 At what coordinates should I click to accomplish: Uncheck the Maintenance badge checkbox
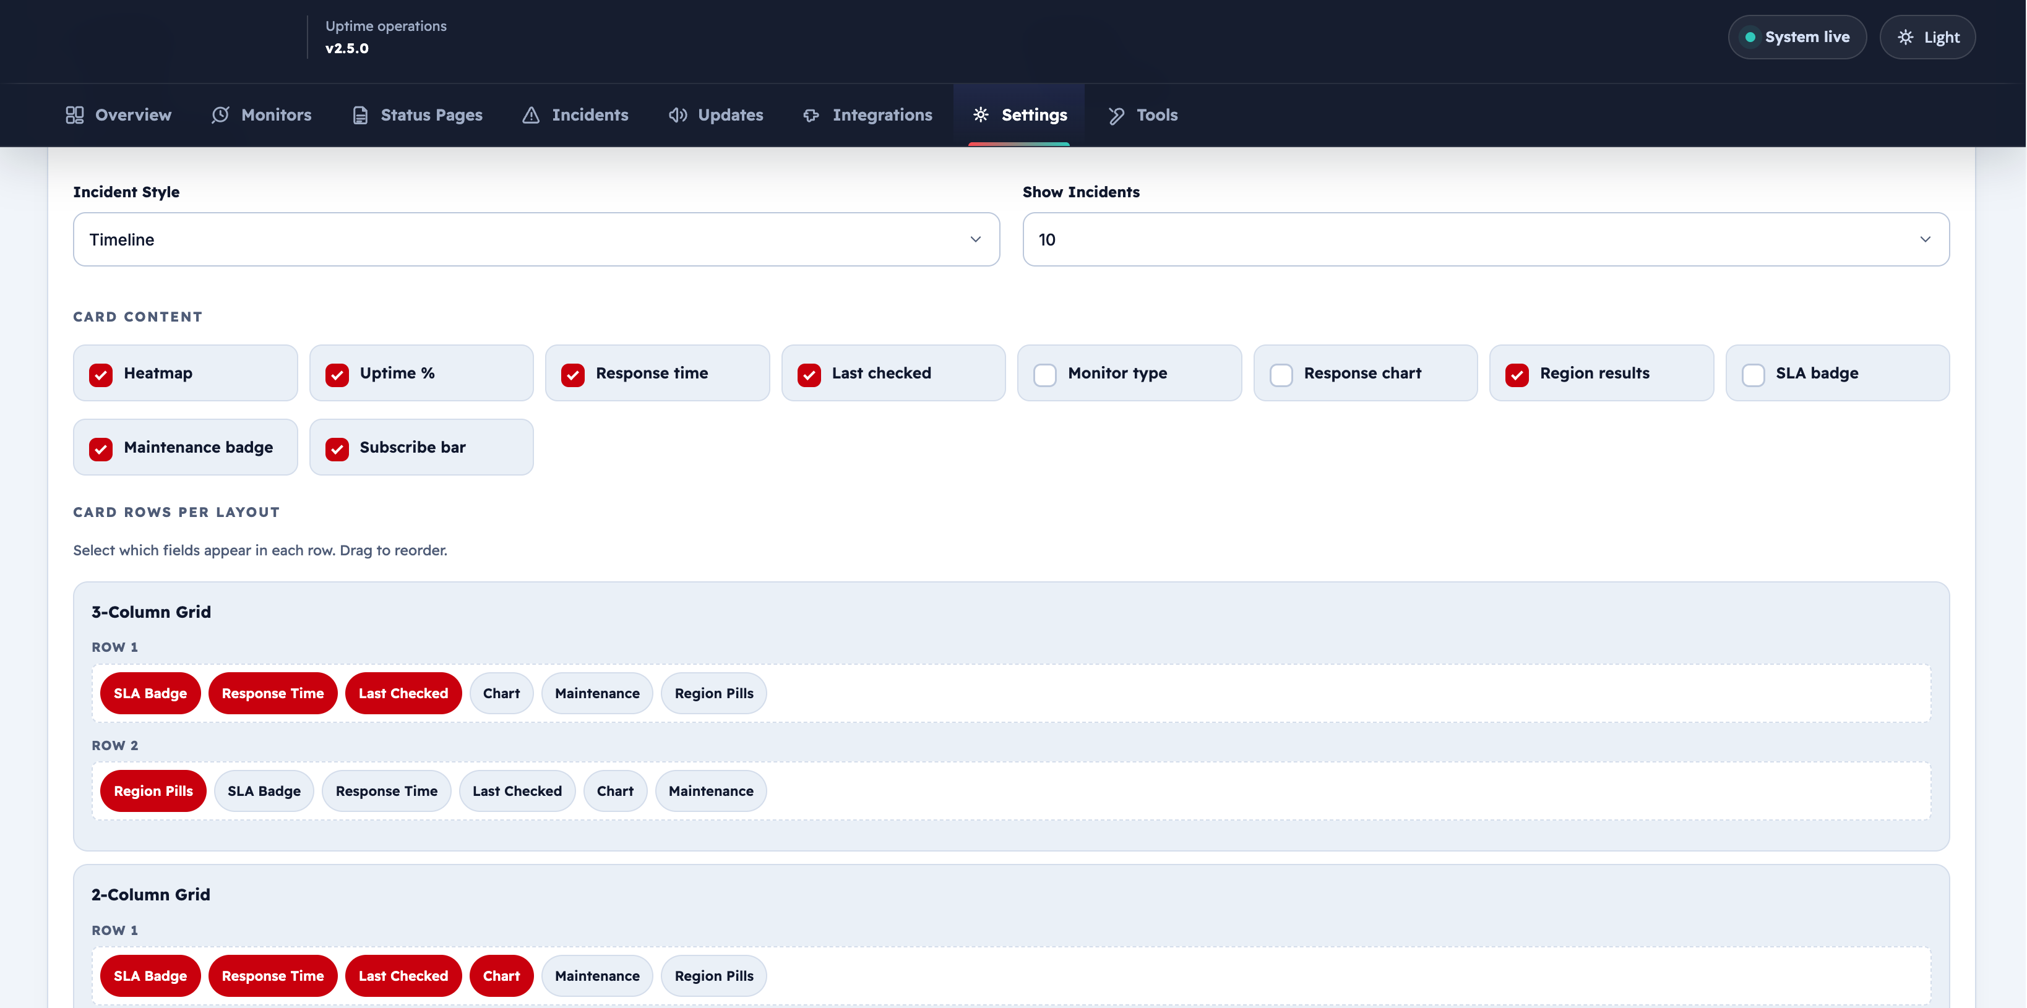(x=101, y=448)
